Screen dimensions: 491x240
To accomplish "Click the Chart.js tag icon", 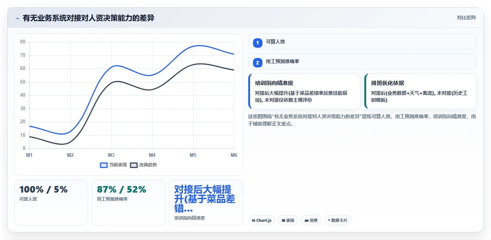I will [253, 220].
